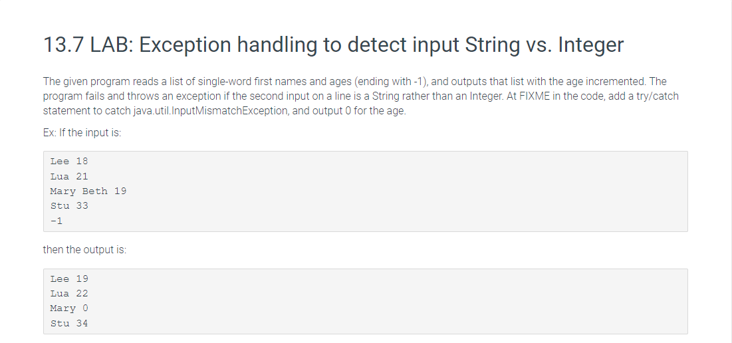Click the 13.7 LAB heading title

click(x=333, y=45)
